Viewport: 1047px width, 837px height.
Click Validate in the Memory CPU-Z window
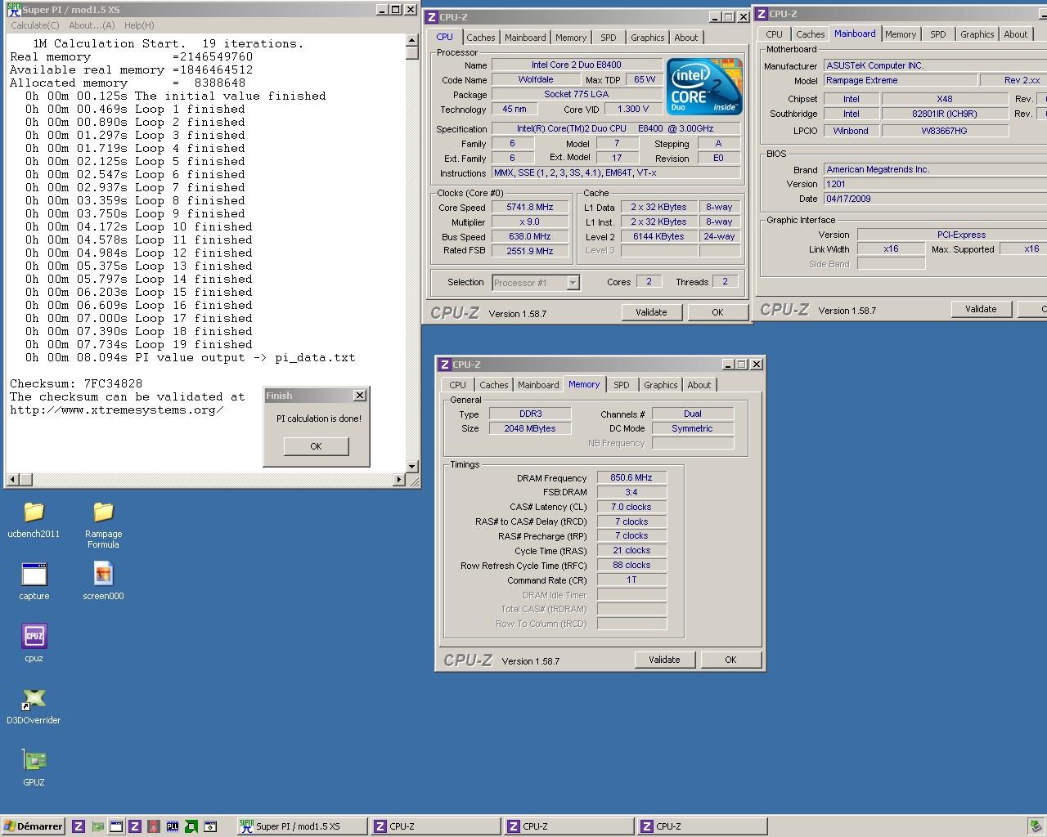(x=664, y=660)
